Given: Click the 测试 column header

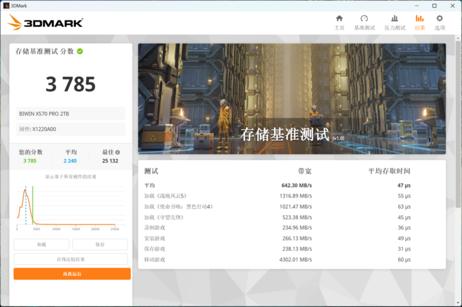Looking at the screenshot, I should click(x=151, y=171).
